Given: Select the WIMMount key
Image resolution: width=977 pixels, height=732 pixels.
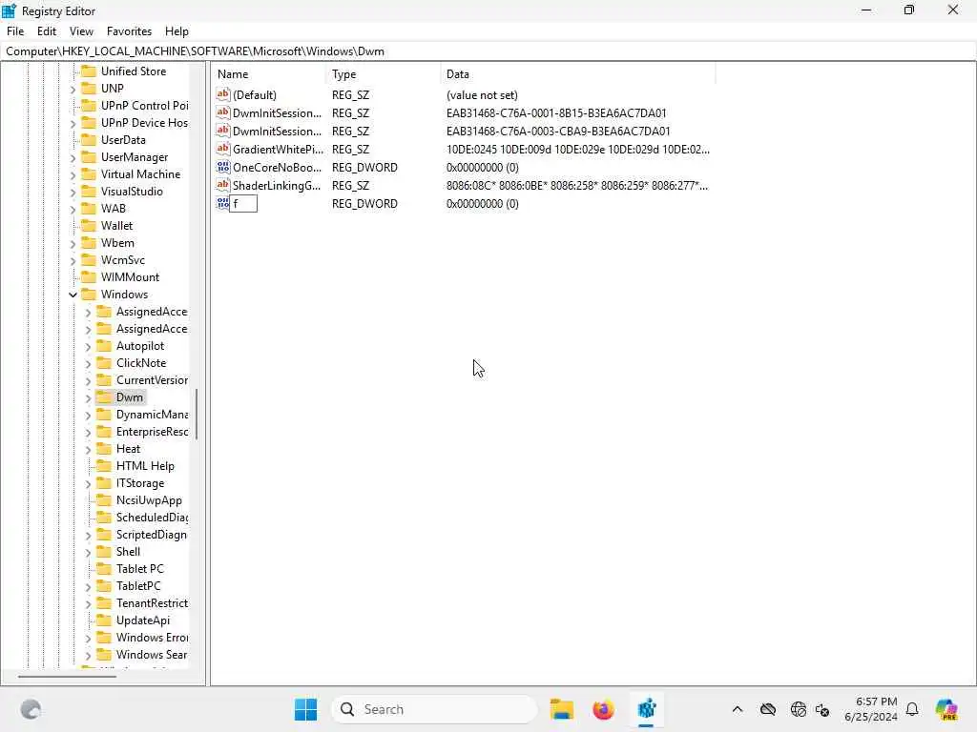Looking at the screenshot, I should (130, 277).
